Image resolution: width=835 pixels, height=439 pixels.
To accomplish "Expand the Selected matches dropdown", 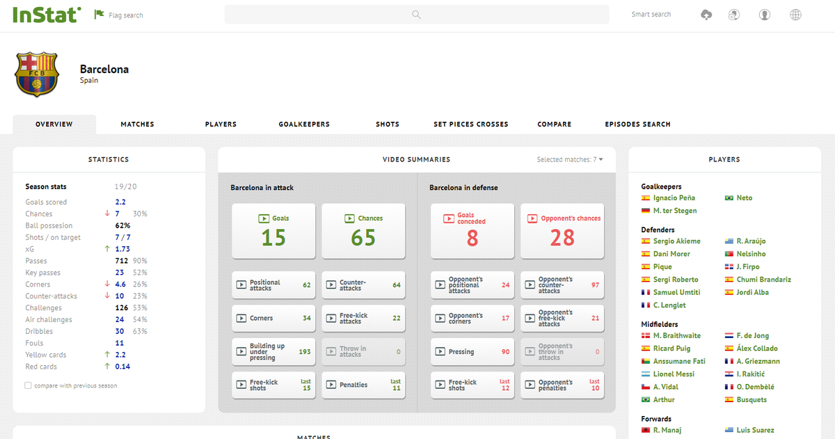I will (x=570, y=160).
